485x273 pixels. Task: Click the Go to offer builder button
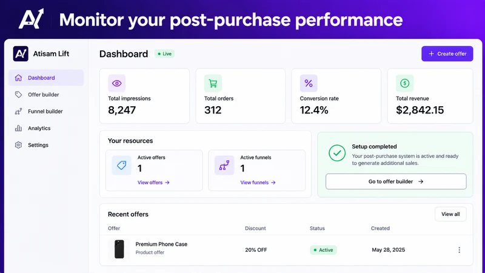tap(396, 181)
